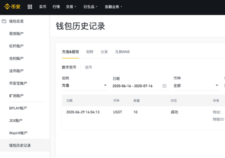This screenshot has height=158, width=225.
Task: Open 钱包总览 in the sidebar
Action: 16,21
